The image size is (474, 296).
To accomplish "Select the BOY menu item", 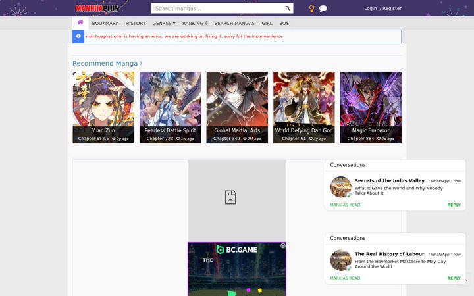I will [x=284, y=23].
